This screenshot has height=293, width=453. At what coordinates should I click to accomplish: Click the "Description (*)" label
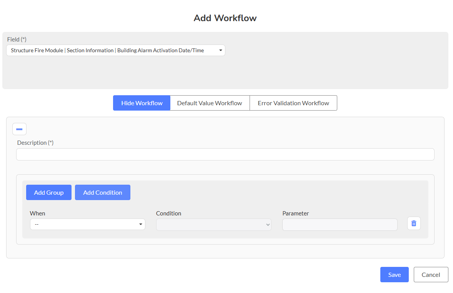(35, 142)
